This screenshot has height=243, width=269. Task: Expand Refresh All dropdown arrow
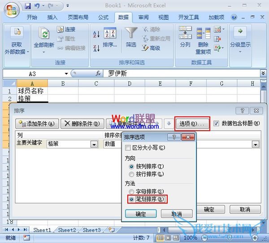tap(44, 52)
